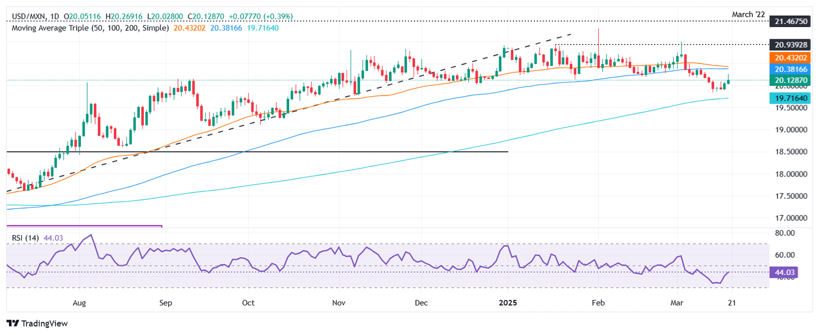Image resolution: width=819 pixels, height=335 pixels.
Task: Click the blue 20.38166 price tag
Action: coord(790,70)
